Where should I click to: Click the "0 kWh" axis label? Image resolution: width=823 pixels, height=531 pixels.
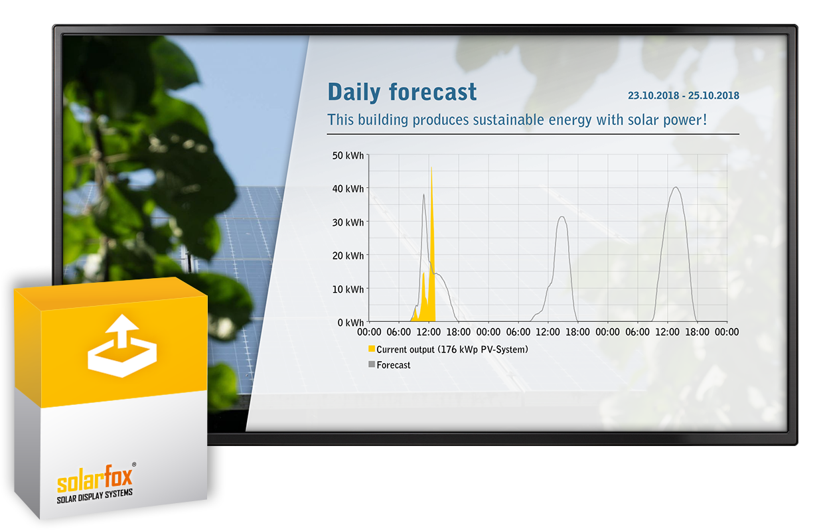coord(350,323)
